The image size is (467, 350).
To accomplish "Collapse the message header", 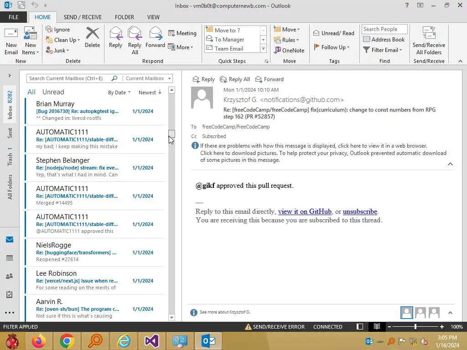I will tap(450, 164).
